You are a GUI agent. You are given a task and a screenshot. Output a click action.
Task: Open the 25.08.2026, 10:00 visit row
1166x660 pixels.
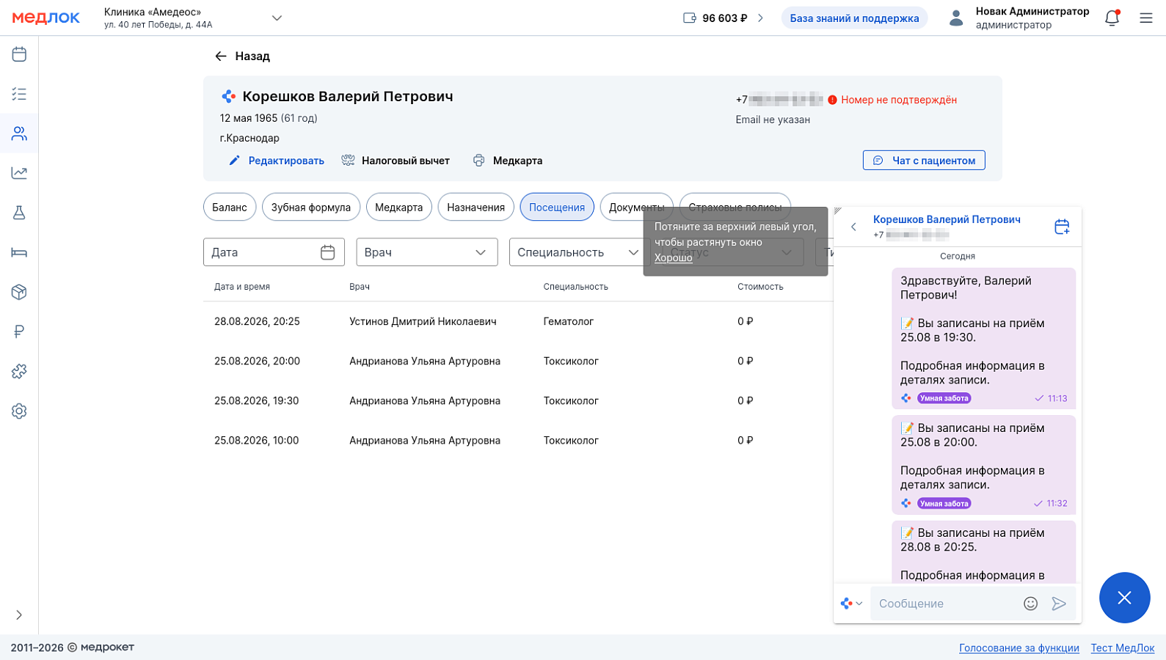coord(518,440)
